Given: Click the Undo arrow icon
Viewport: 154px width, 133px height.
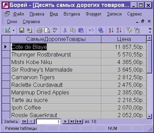Looking at the screenshot, I should point(91,30).
